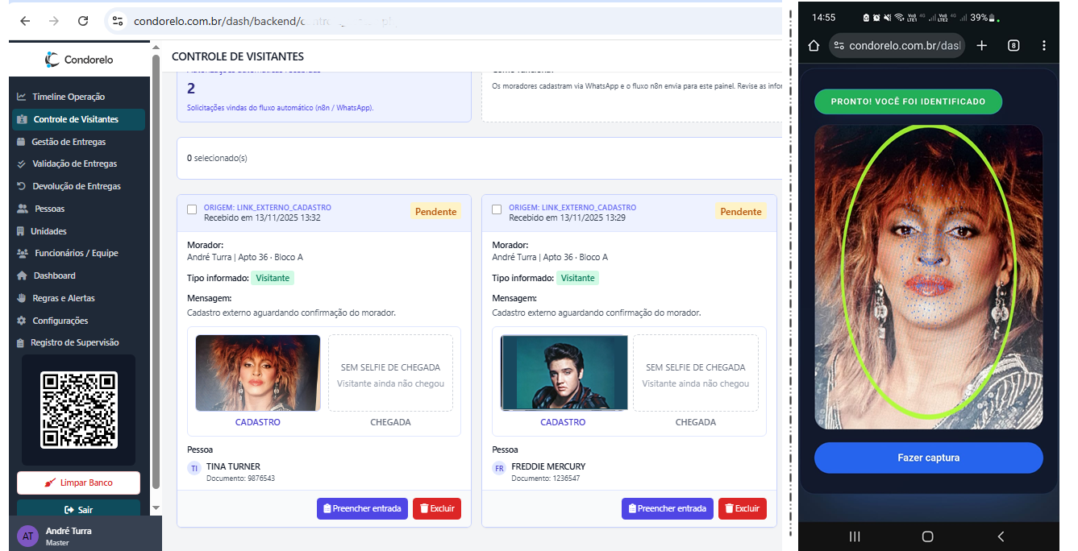Viewport: 1078px width, 551px height.
Task: Check the 13:32 visitor request checkbox
Action: point(192,209)
